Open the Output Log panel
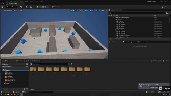Image resolution: width=171 pixels, height=96 pixels. 17,92
